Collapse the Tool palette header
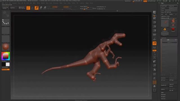The height and width of the screenshot is (101, 180). tap(162, 3)
